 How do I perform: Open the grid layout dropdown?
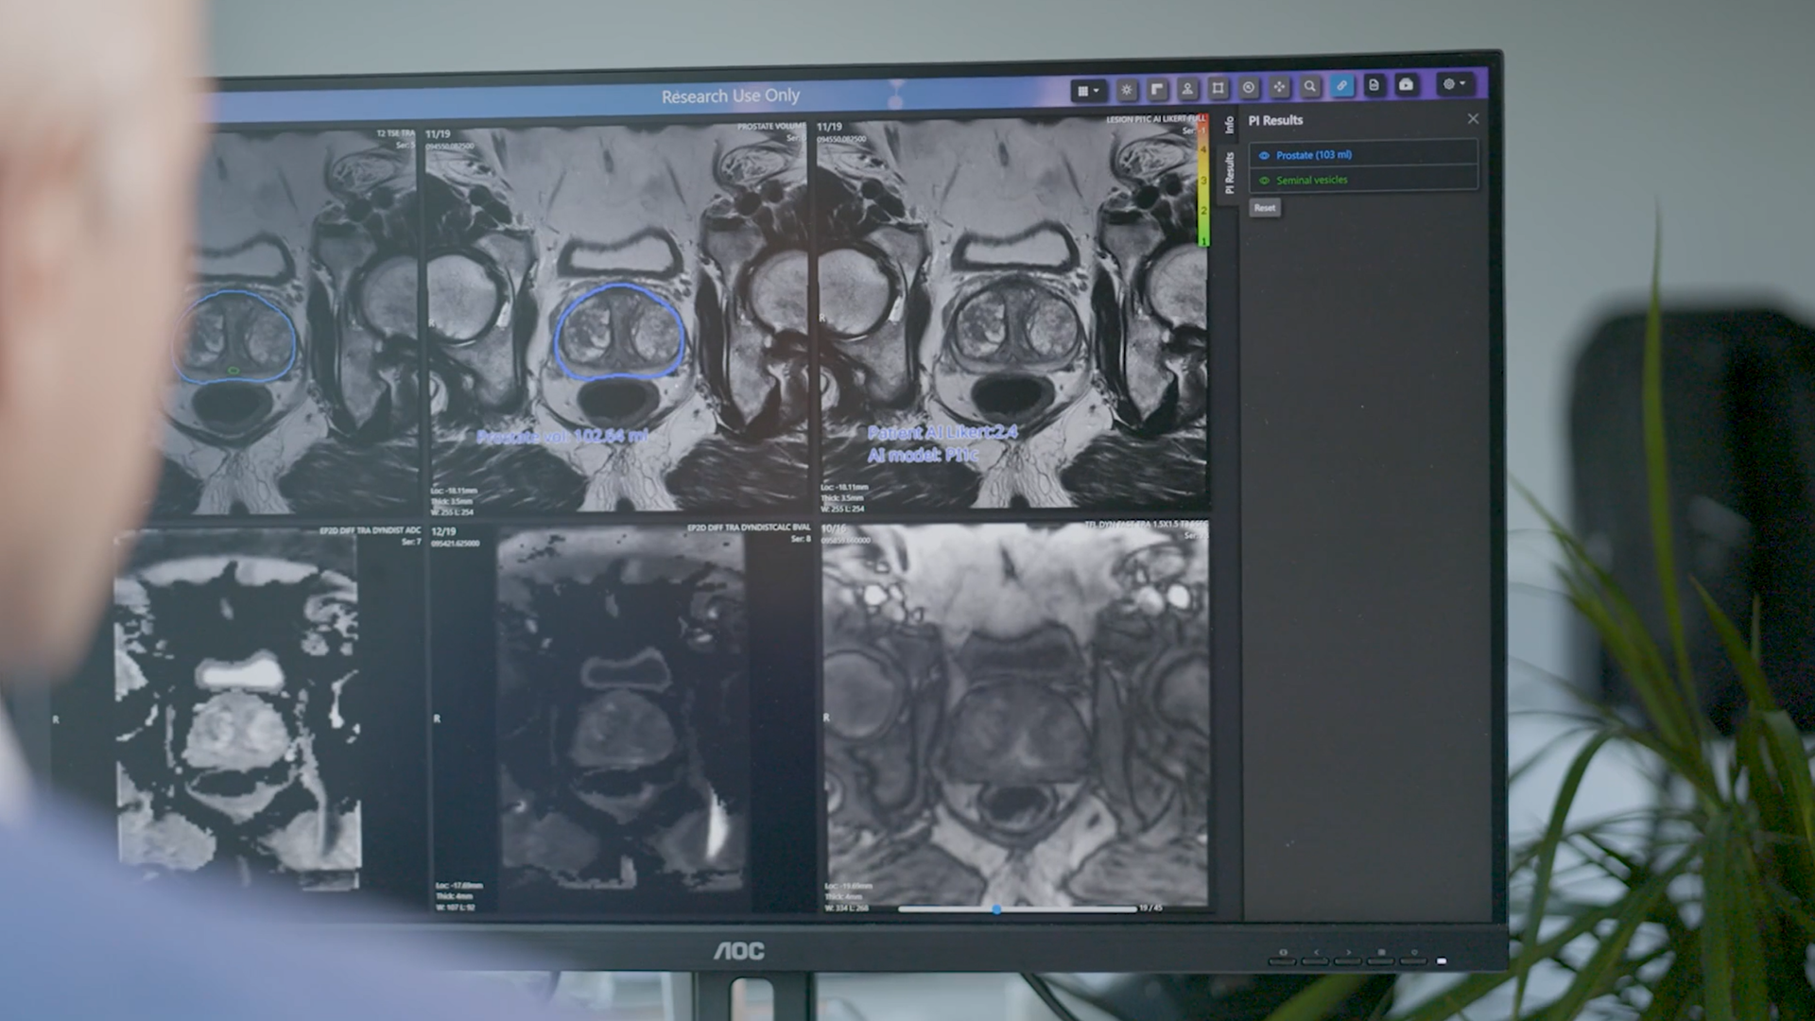[x=1088, y=91]
